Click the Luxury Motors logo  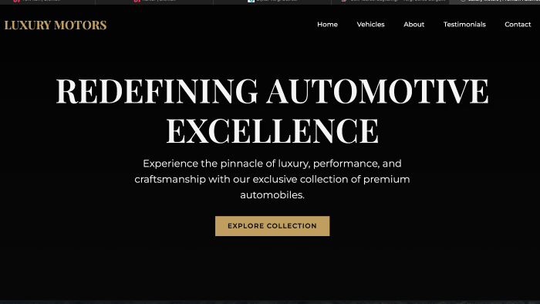tap(56, 25)
